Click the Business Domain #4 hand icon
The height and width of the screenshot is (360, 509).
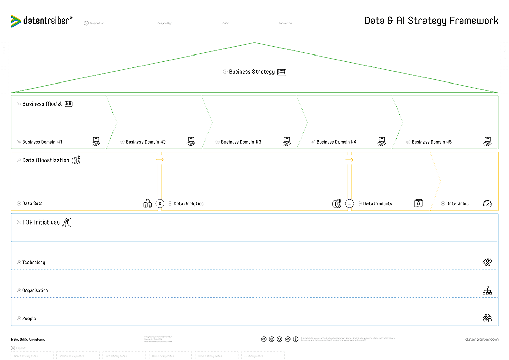coord(382,142)
